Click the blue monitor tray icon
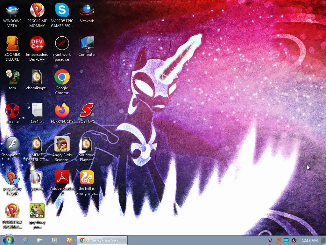This screenshot has height=245, width=326. point(286,240)
